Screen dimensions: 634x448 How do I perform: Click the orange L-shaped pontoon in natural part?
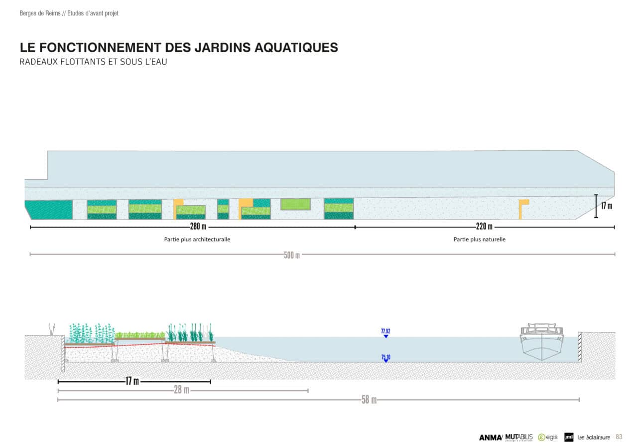[x=523, y=209]
